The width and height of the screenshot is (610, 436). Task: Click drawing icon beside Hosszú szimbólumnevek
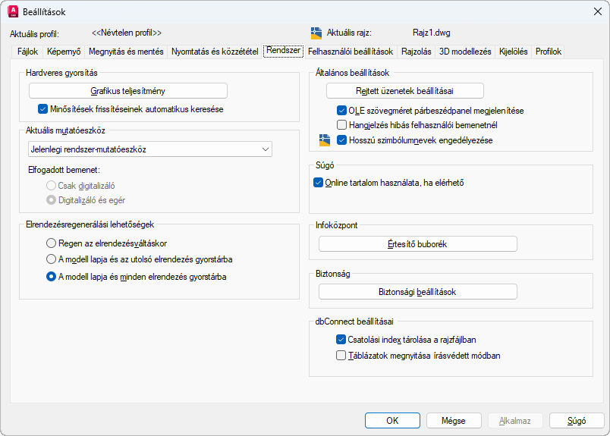325,140
